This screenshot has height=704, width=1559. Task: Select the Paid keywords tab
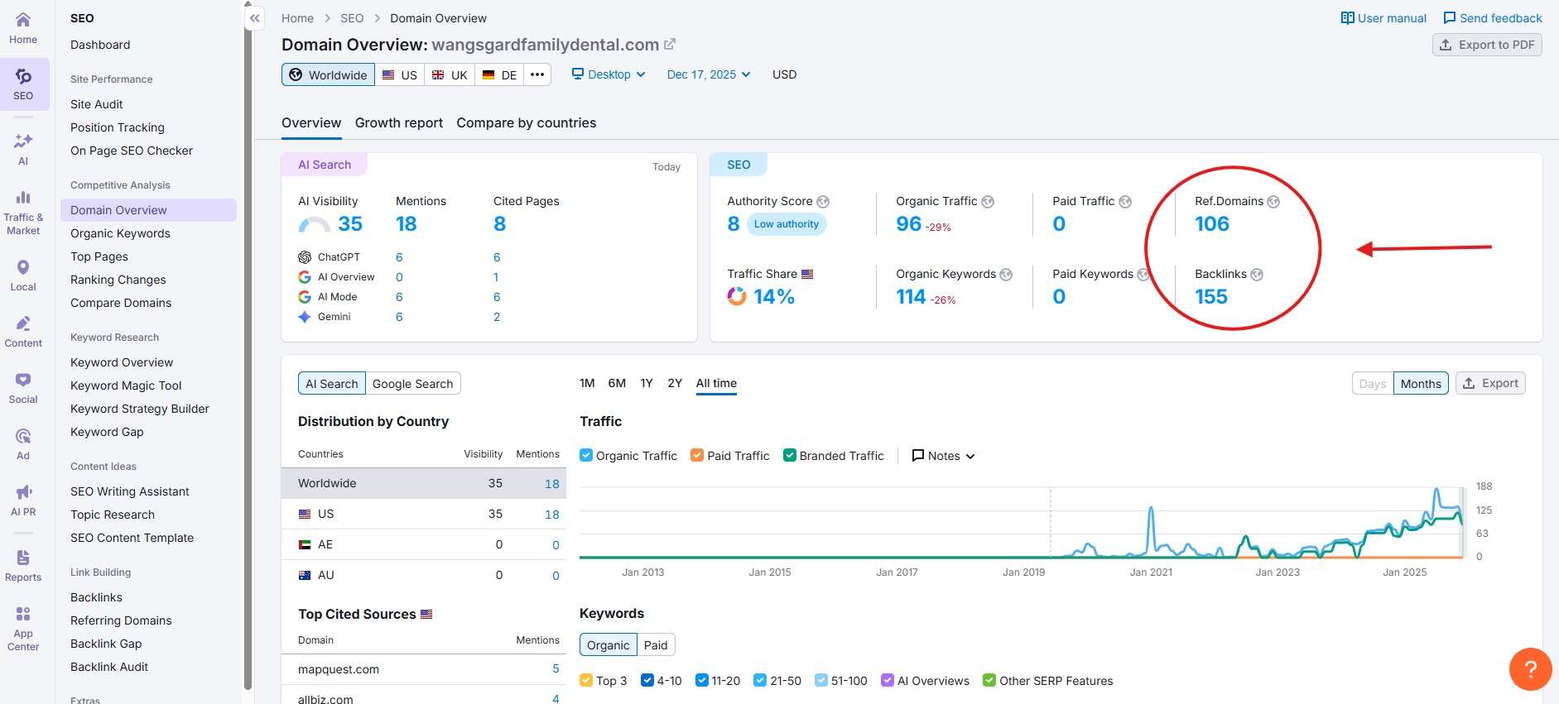pos(656,645)
